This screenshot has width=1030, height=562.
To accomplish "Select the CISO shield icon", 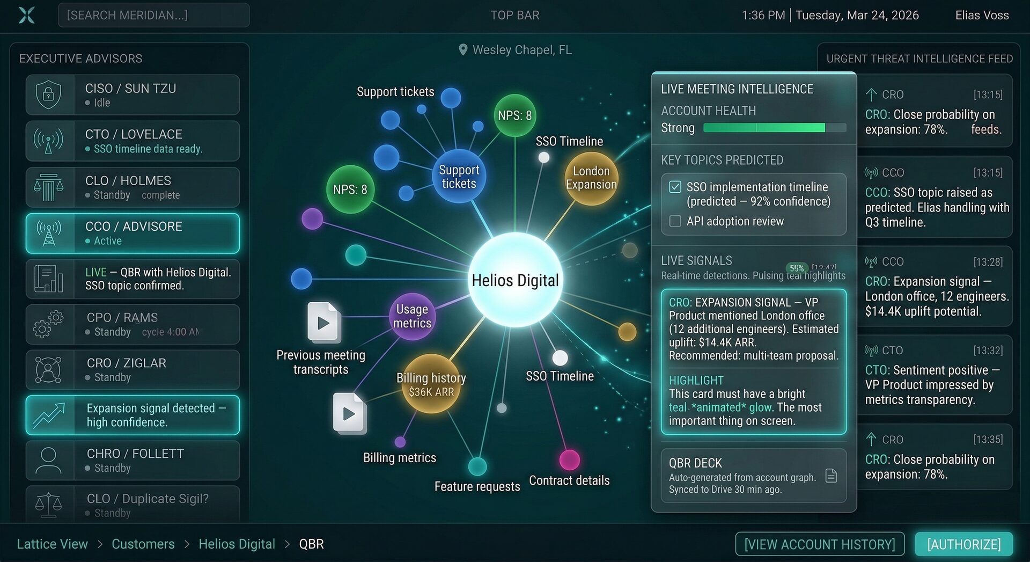I will (49, 95).
